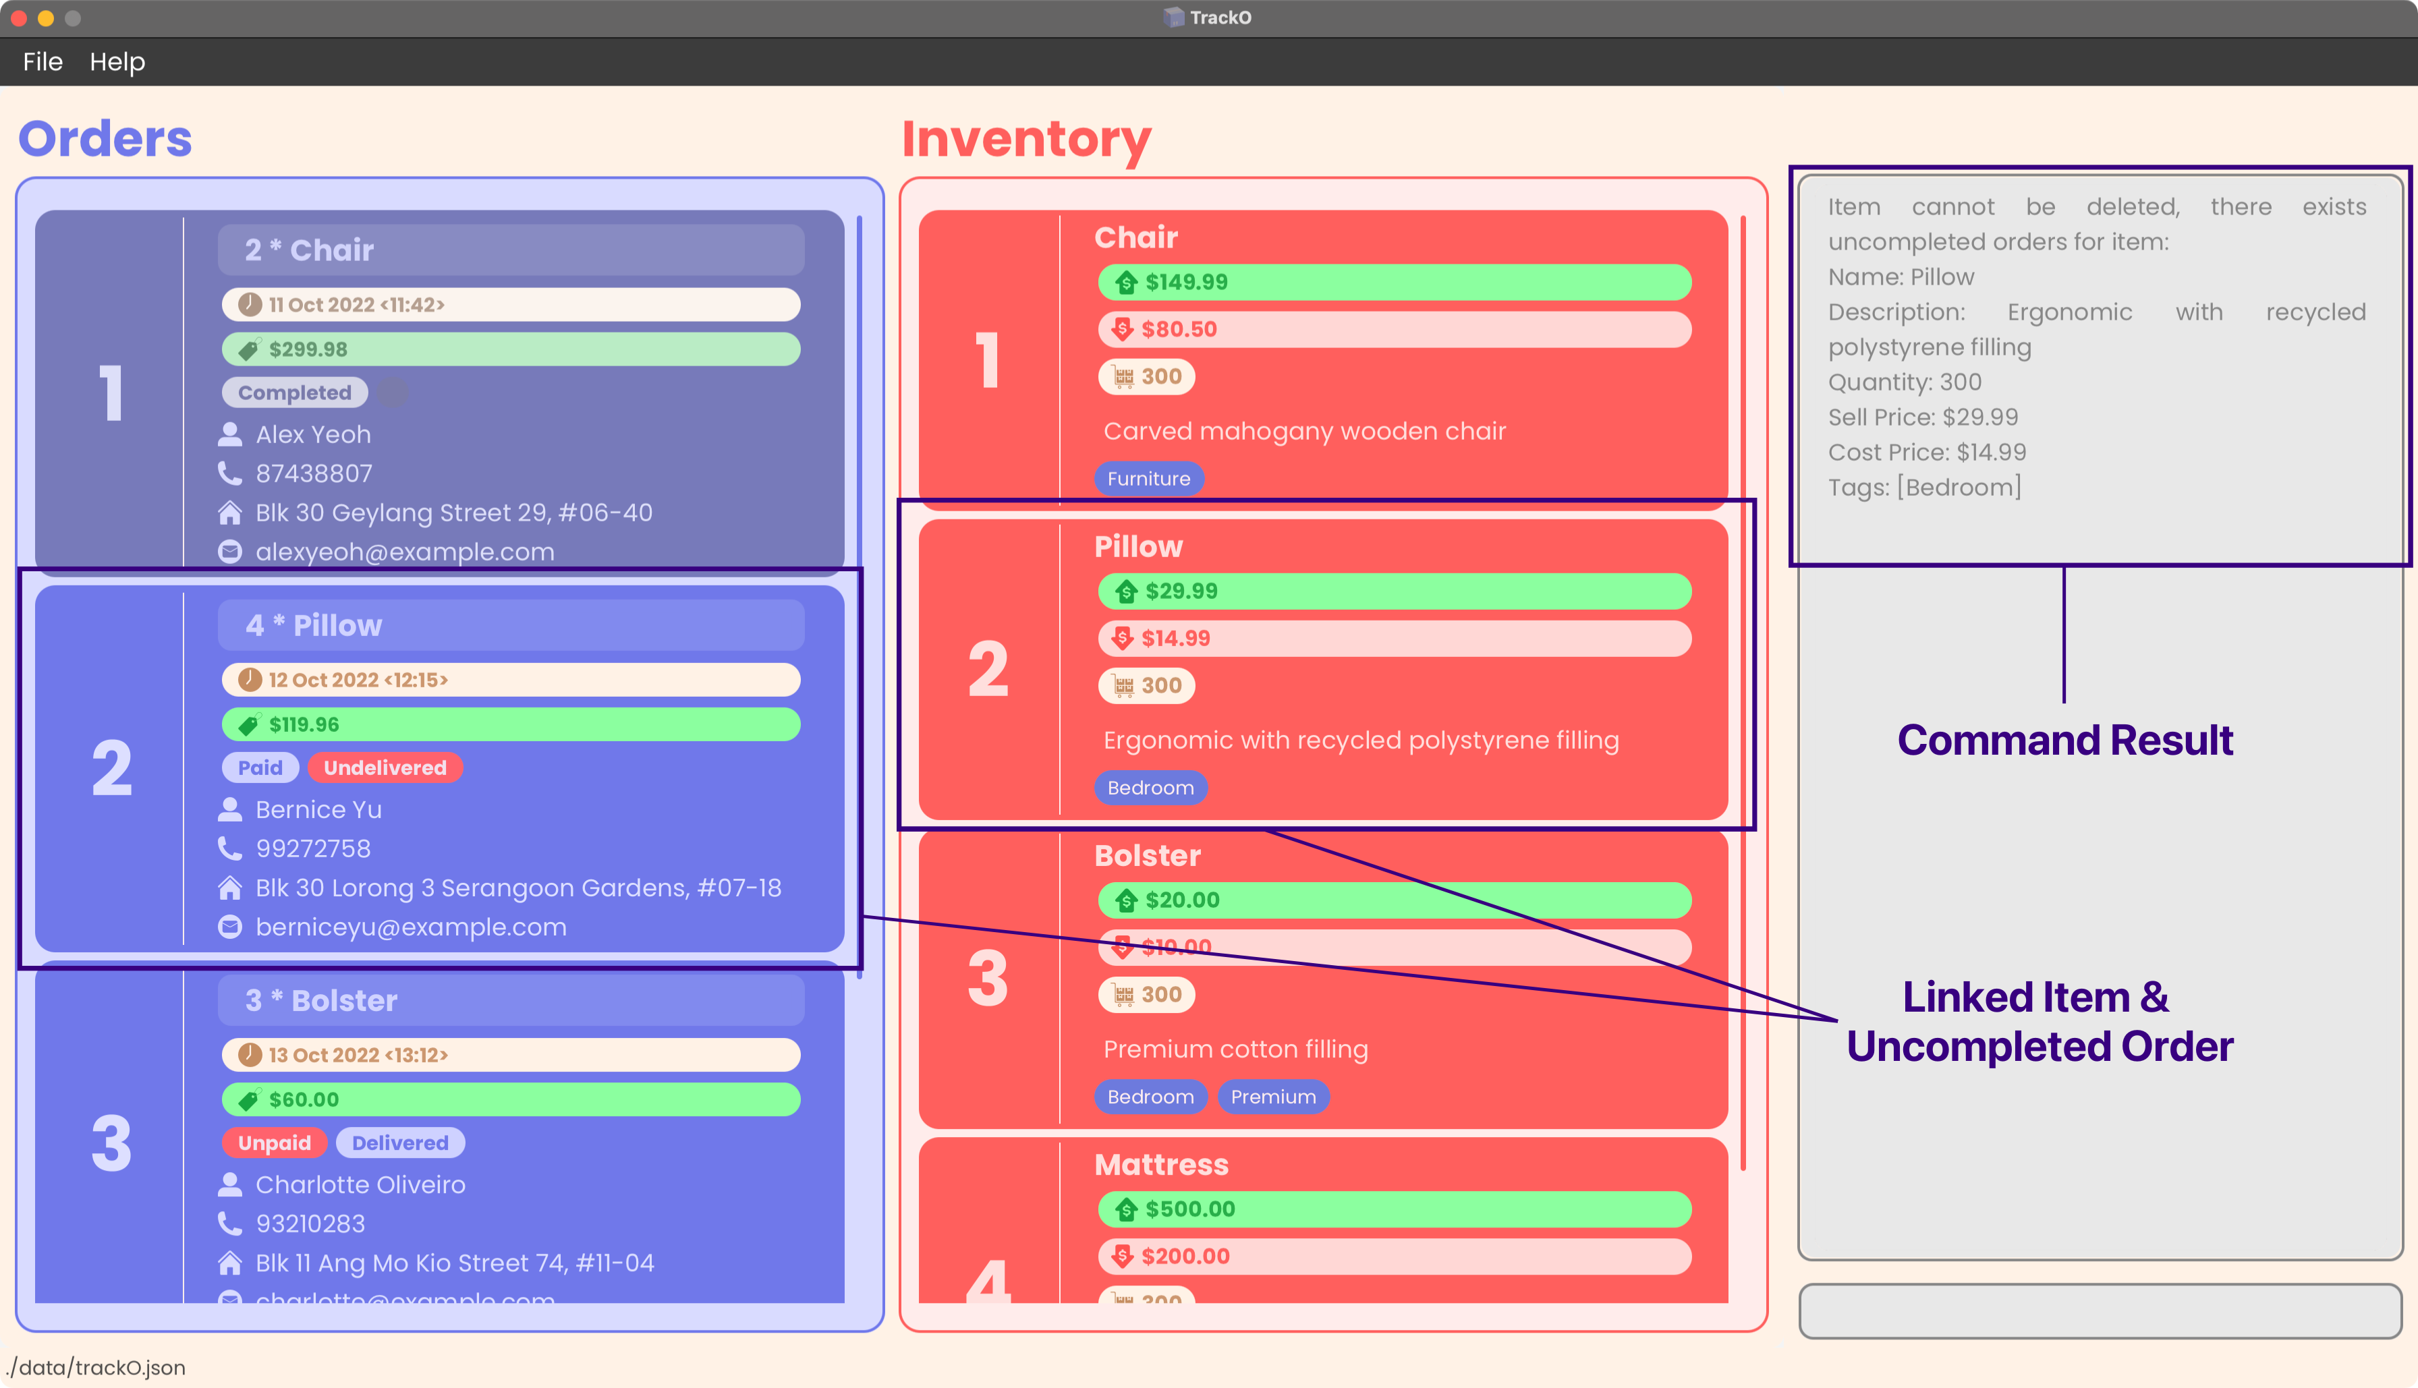This screenshot has height=1388, width=2418.
Task: Click the phone icon next to 93210283
Action: click(x=230, y=1224)
